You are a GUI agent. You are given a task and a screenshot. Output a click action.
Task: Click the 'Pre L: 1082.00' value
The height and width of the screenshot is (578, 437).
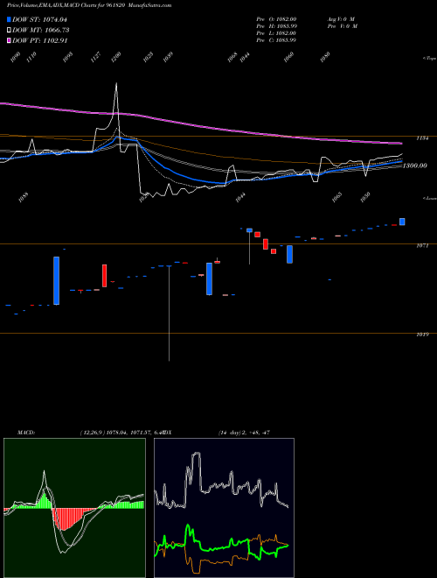point(276,33)
